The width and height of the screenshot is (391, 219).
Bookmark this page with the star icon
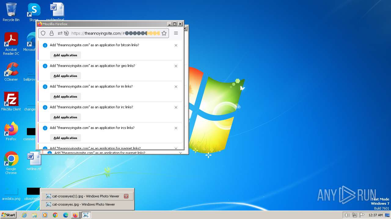[164, 33]
